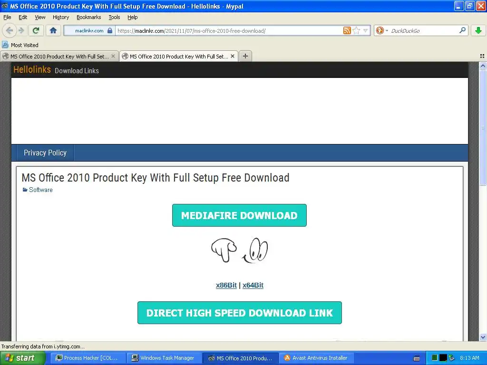Switch to Windows Task Manager in taskbar
The width and height of the screenshot is (487, 365).
[164, 358]
